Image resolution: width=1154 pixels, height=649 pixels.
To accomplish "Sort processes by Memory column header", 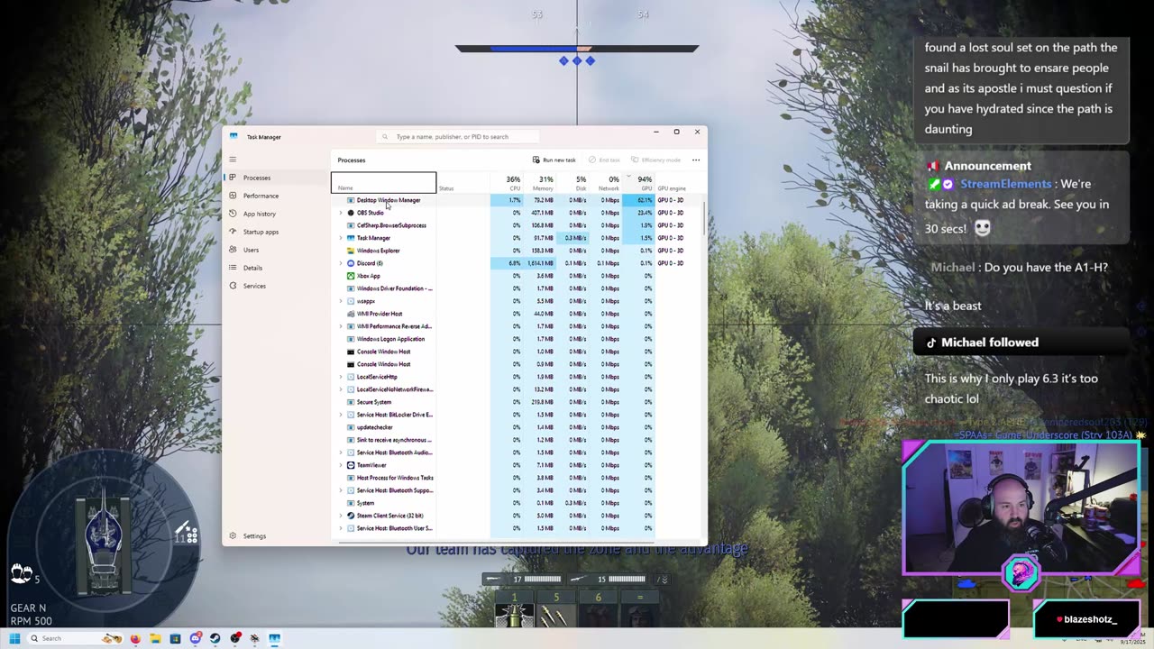I will point(539,183).
